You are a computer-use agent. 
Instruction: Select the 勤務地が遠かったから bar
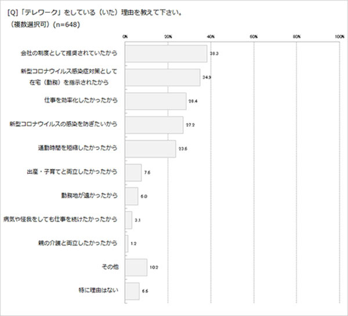coord(132,196)
